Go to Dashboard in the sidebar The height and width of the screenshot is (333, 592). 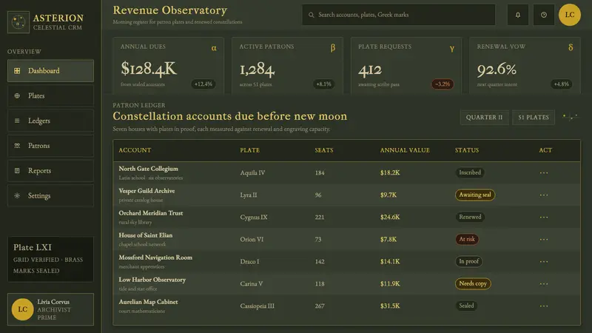pos(50,70)
